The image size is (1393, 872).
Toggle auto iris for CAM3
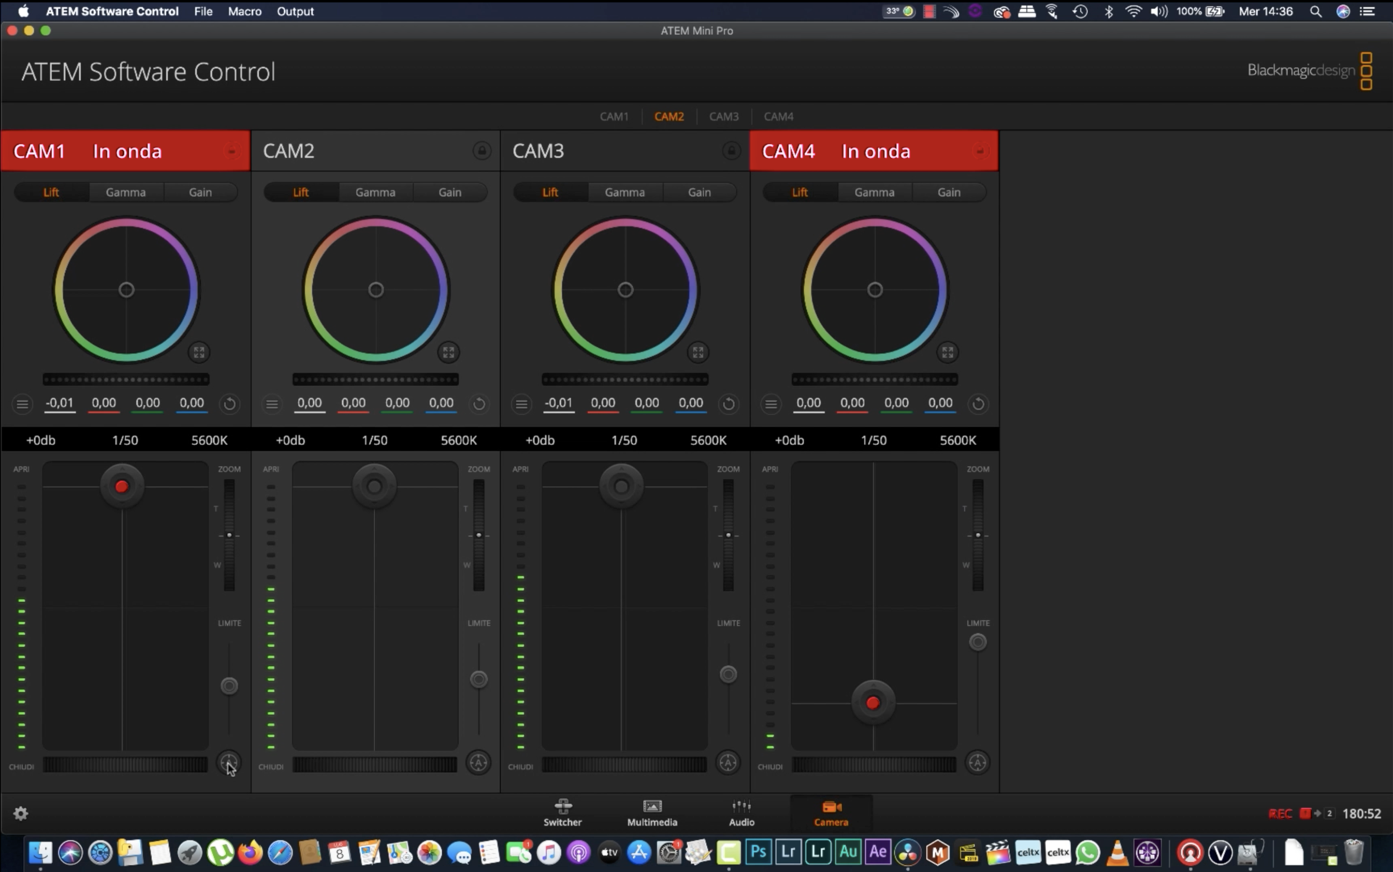point(728,762)
